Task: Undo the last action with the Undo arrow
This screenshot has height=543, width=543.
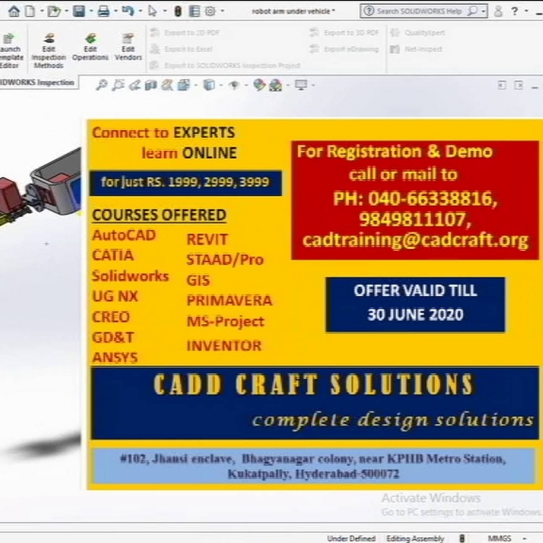Action: click(128, 11)
